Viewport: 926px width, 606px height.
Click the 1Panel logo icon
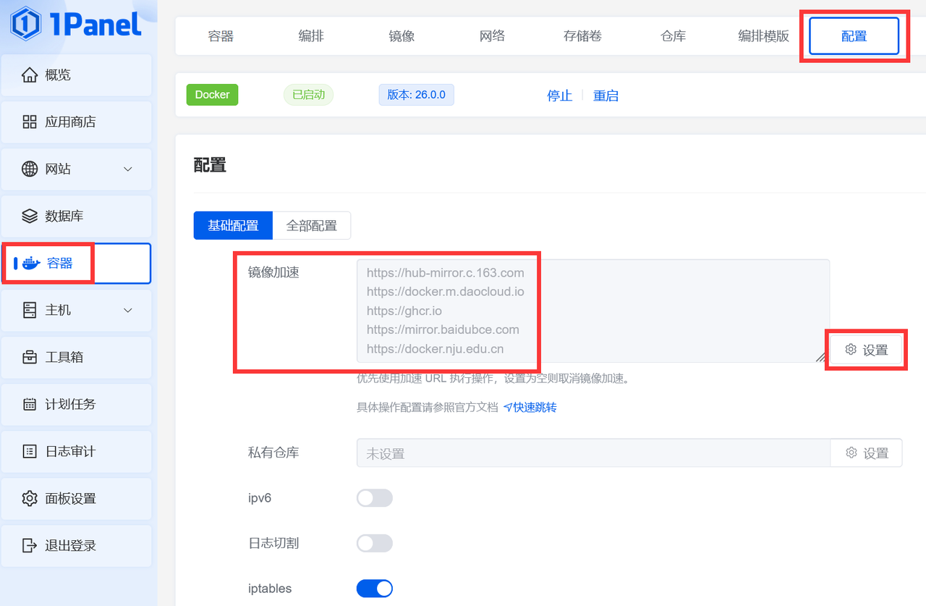[x=26, y=24]
